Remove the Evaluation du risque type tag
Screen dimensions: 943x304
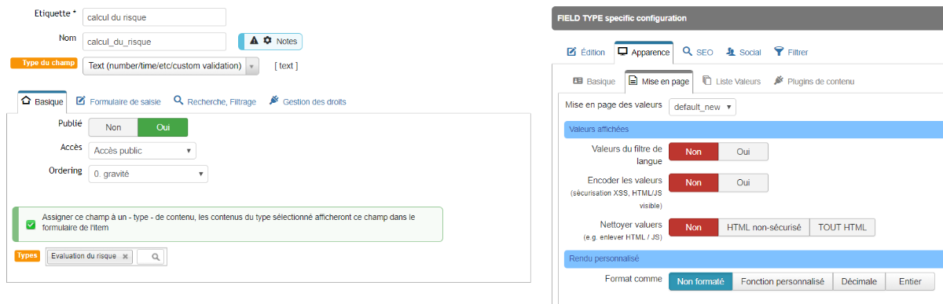pyautogui.click(x=125, y=256)
